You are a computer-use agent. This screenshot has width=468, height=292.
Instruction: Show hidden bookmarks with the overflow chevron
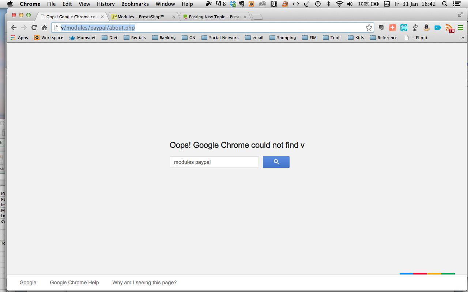click(x=463, y=38)
